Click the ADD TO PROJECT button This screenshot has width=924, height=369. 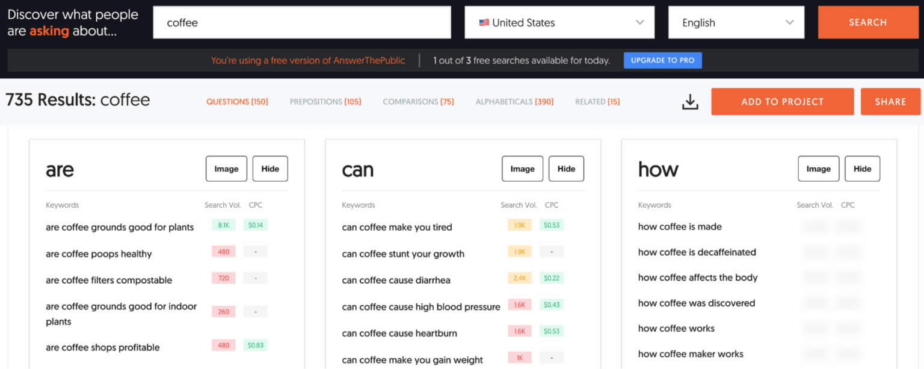coord(782,101)
